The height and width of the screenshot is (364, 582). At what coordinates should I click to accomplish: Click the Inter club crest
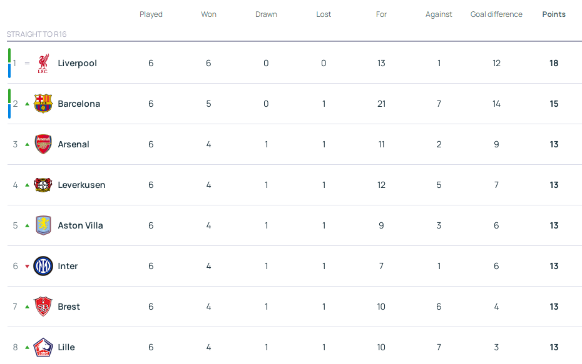point(43,266)
